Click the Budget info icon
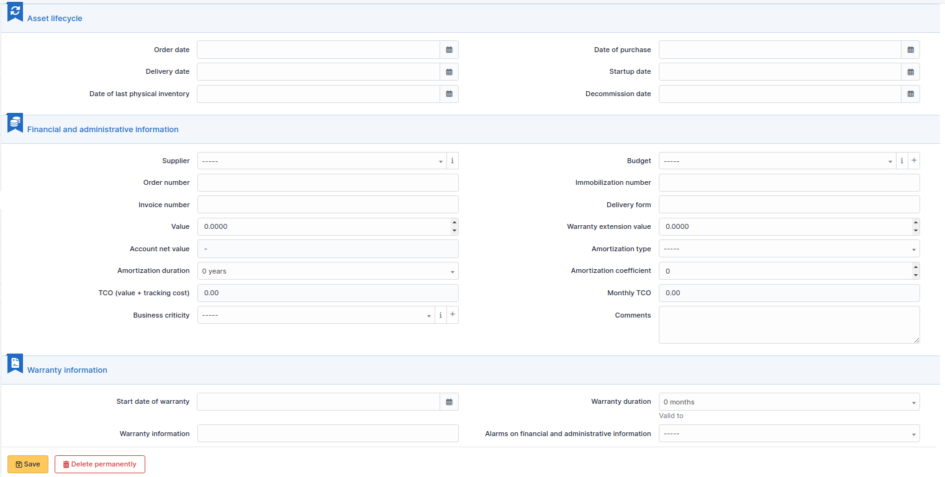945x477 pixels. (902, 161)
